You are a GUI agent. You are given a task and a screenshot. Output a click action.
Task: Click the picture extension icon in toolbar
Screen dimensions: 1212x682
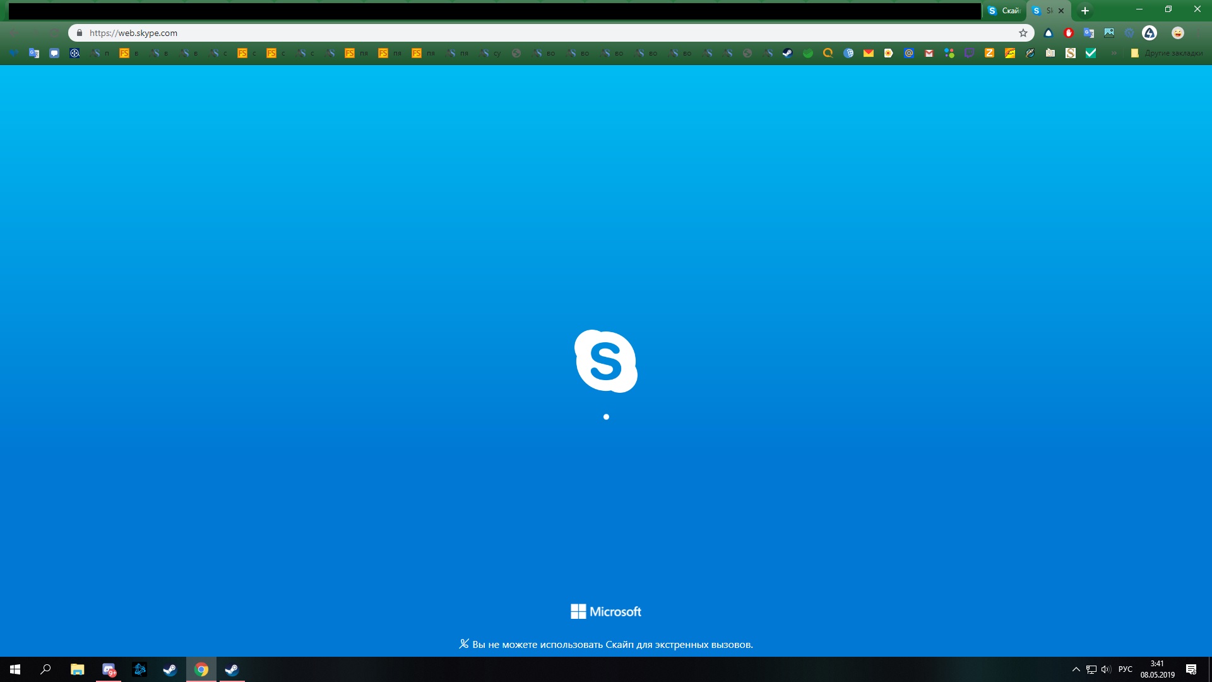tap(1109, 33)
